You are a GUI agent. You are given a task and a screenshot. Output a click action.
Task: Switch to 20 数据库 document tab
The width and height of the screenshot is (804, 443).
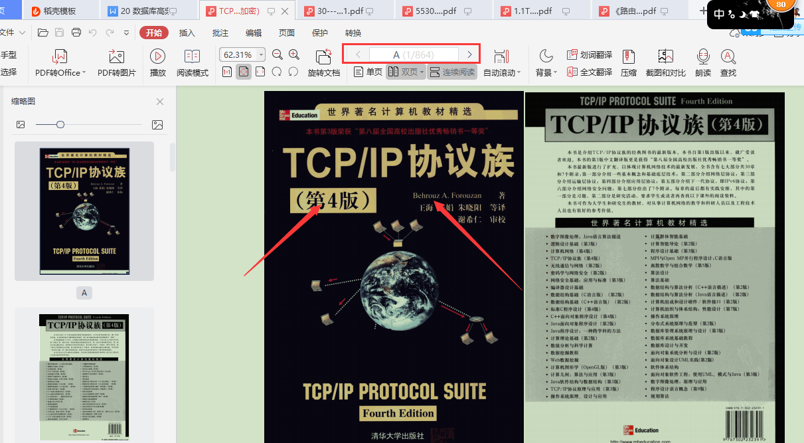tap(149, 11)
